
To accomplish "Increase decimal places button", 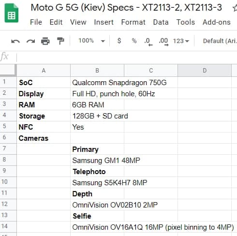I will (163, 42).
